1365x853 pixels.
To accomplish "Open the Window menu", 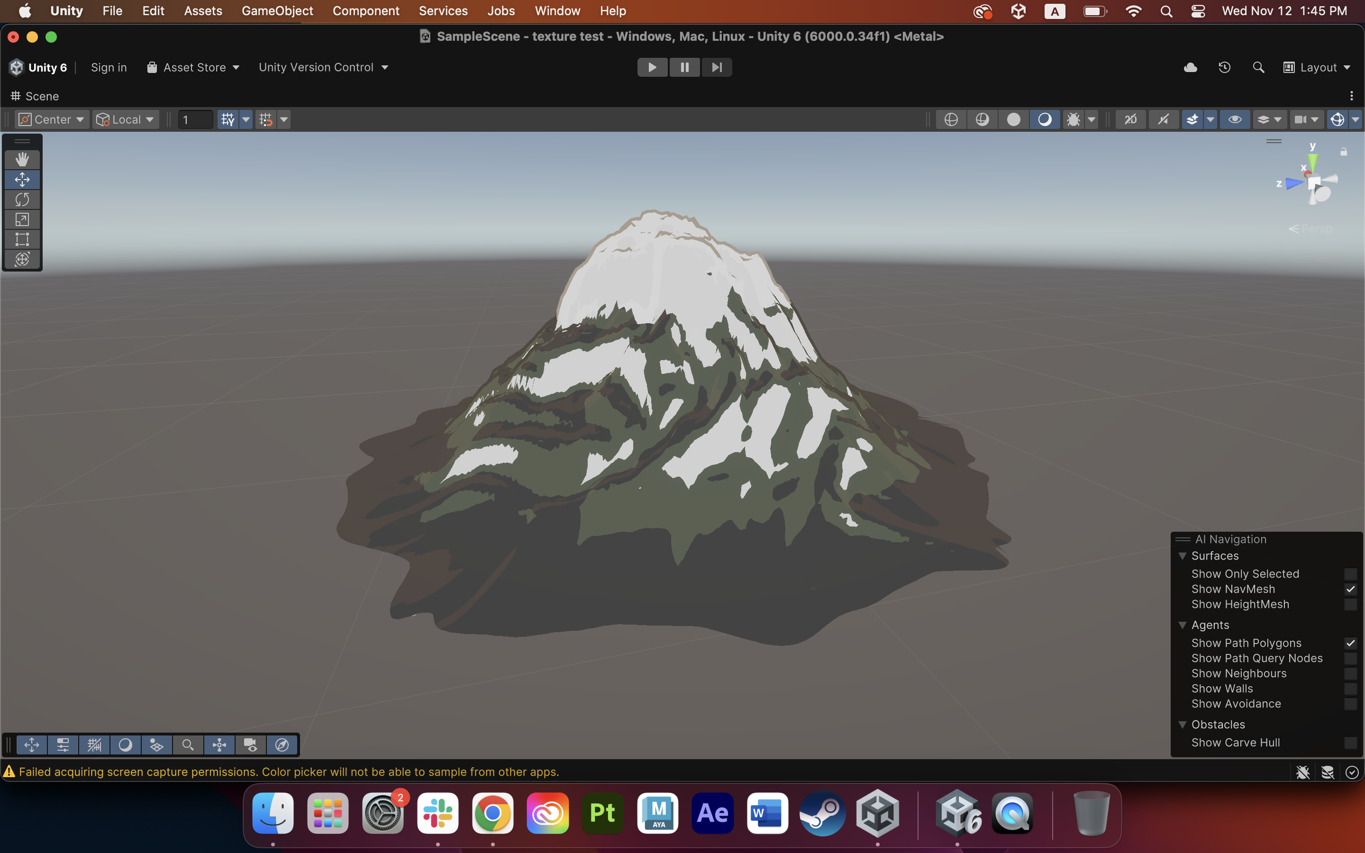I will click(x=557, y=11).
